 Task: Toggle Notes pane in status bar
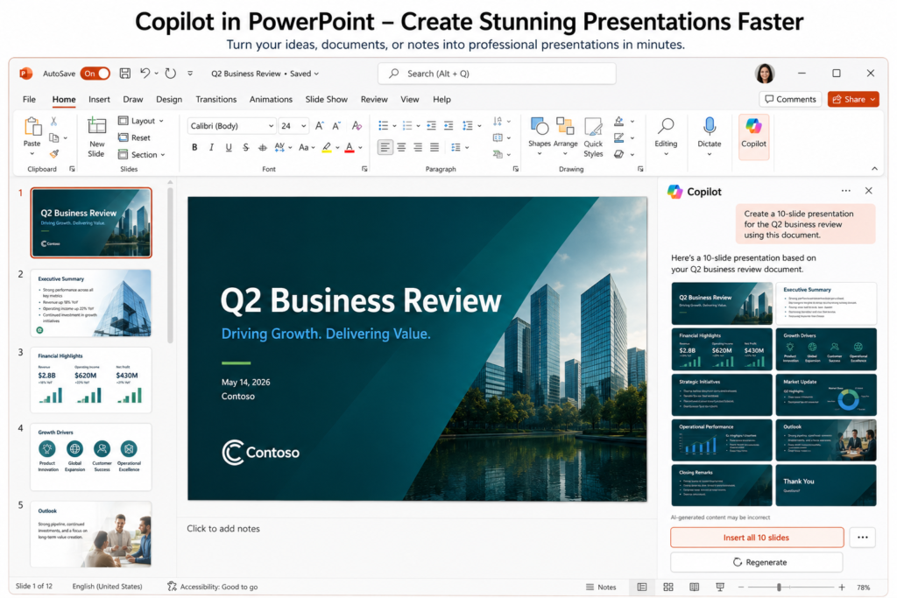click(601, 587)
